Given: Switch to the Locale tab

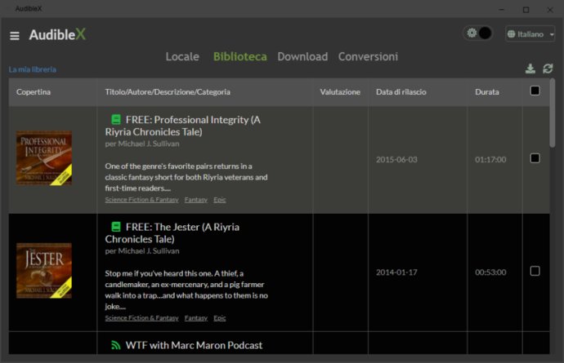Looking at the screenshot, I should [182, 57].
